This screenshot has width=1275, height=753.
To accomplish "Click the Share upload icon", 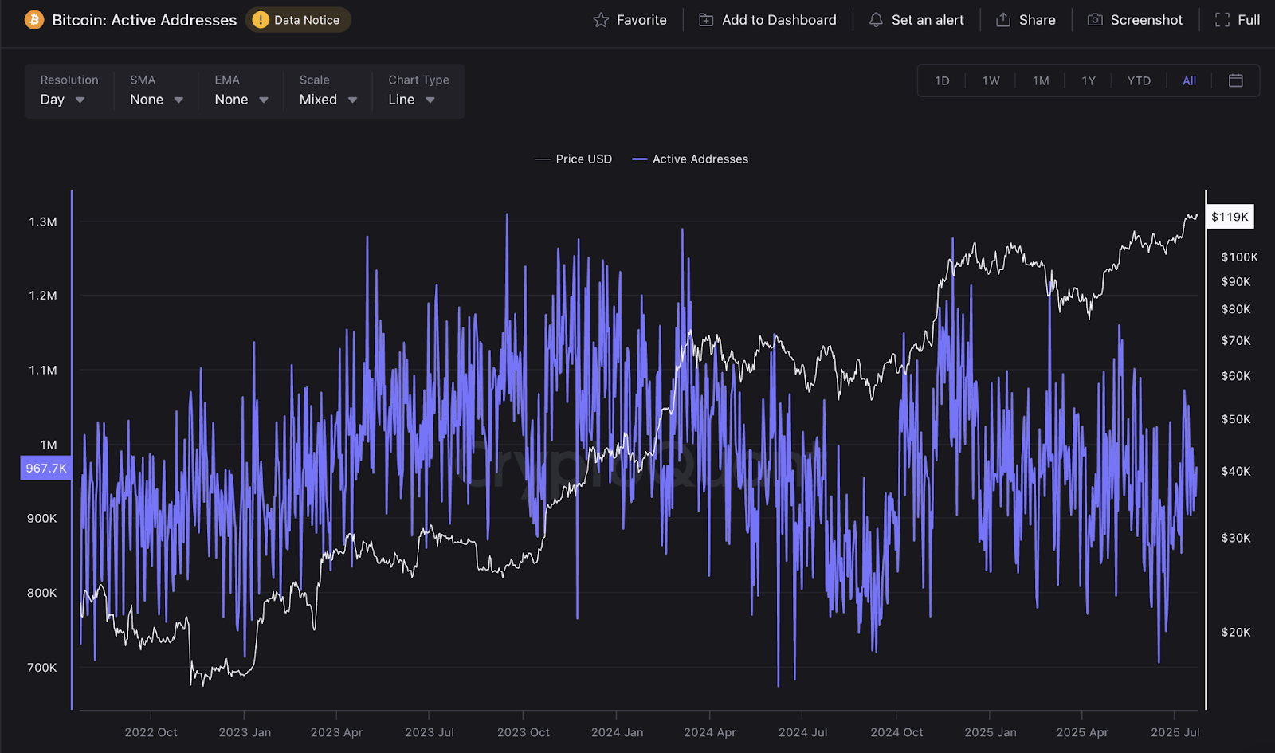I will [x=1003, y=20].
